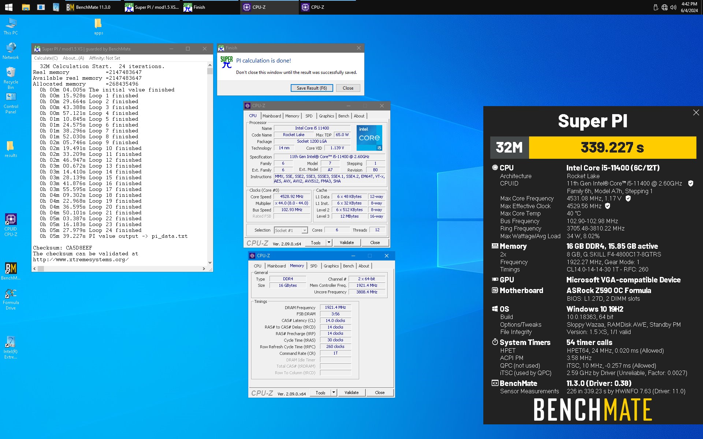
Task: Click the DRAM Frequency value 1921.4 MHz
Action: click(x=335, y=307)
